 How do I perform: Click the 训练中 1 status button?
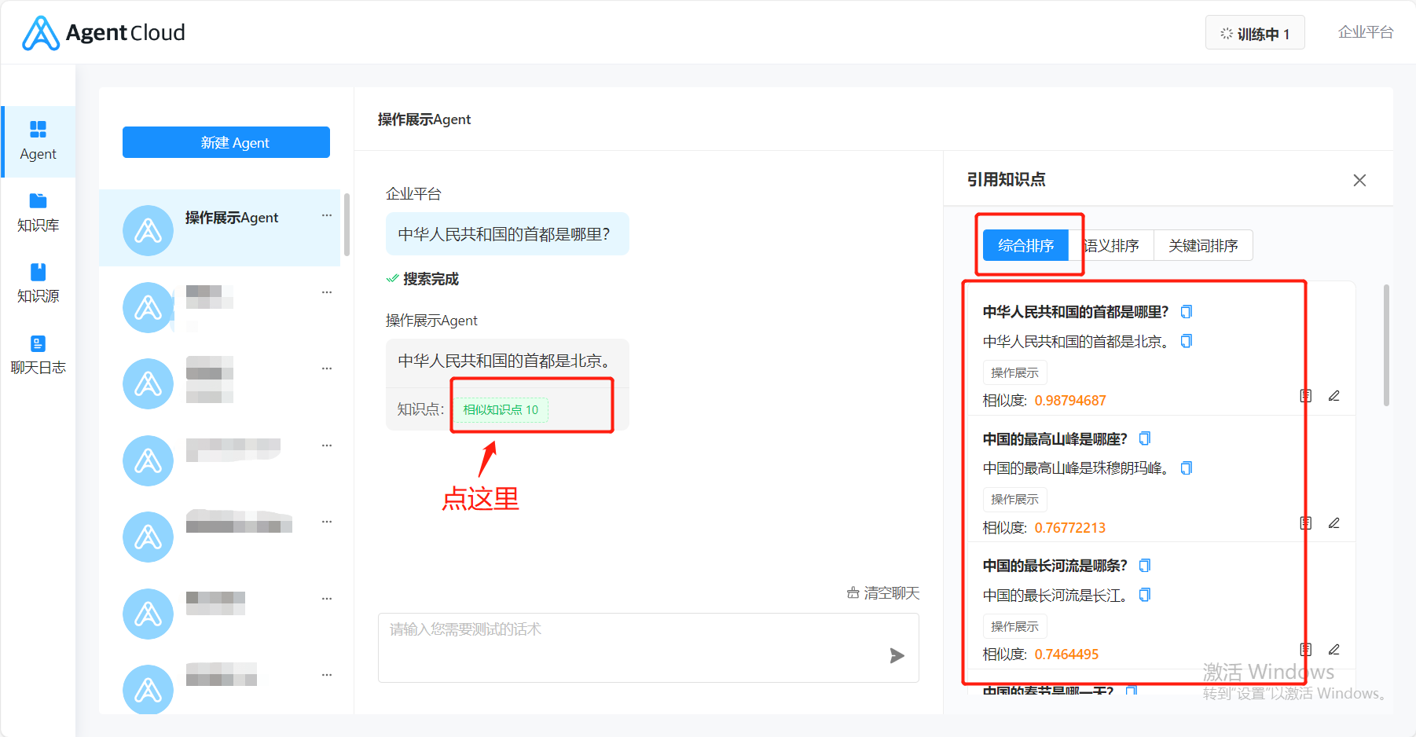click(x=1255, y=33)
